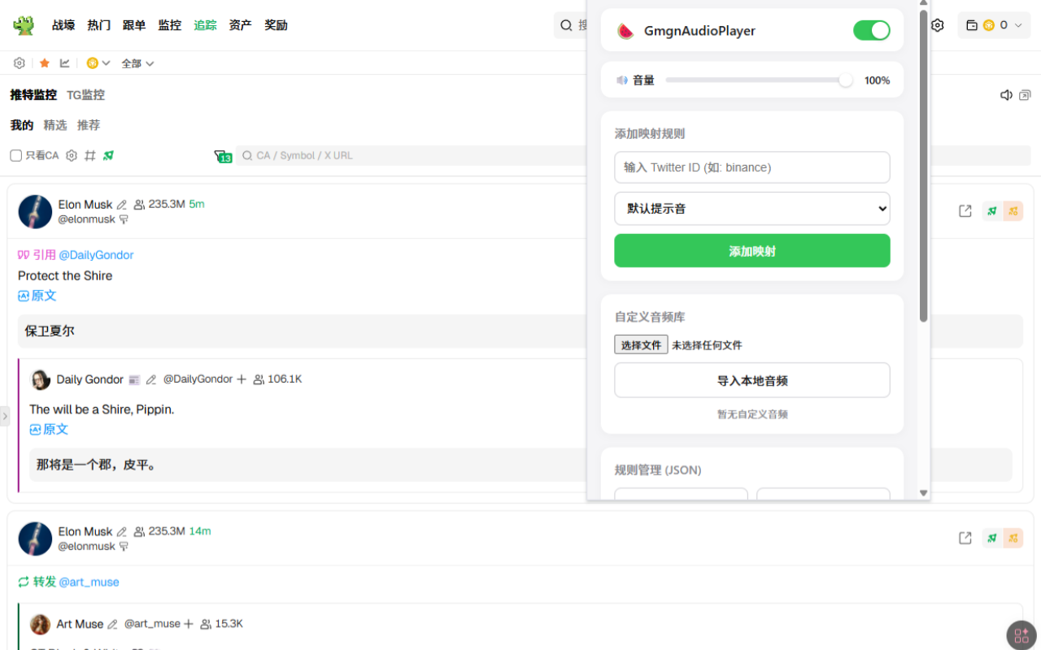Open the retweeted @art_muse link
This screenshot has height=650, width=1041.
pos(89,582)
